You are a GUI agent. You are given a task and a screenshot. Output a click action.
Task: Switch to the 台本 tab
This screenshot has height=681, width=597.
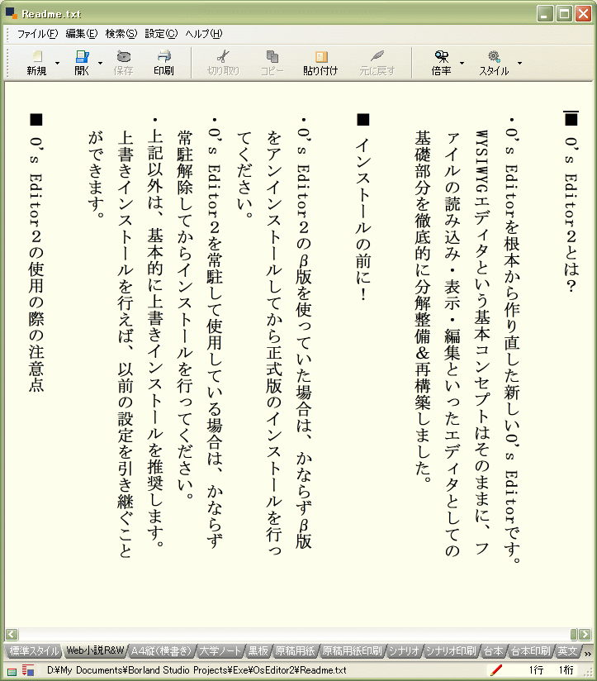[x=493, y=650]
